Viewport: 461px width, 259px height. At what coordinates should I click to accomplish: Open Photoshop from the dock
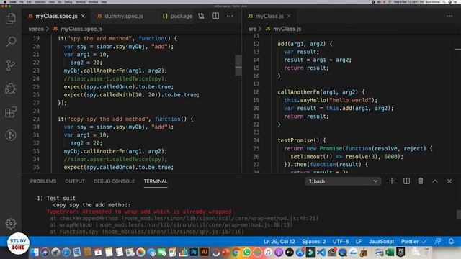pos(194,252)
